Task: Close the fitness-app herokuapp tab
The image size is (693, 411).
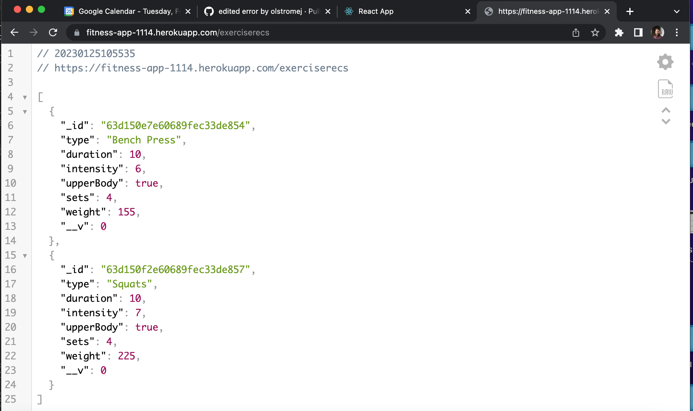Action: coord(607,11)
